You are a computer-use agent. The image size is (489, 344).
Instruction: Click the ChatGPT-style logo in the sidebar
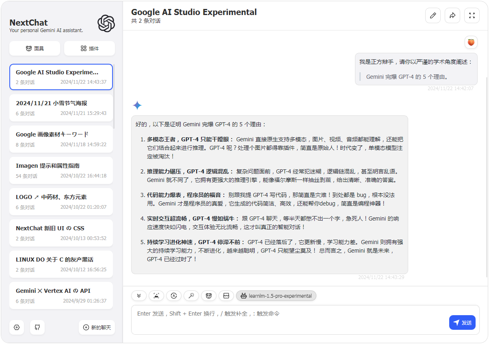tap(106, 24)
